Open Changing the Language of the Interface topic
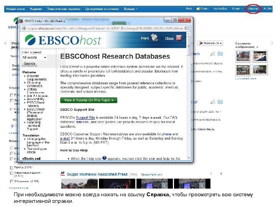 (38, 142)
